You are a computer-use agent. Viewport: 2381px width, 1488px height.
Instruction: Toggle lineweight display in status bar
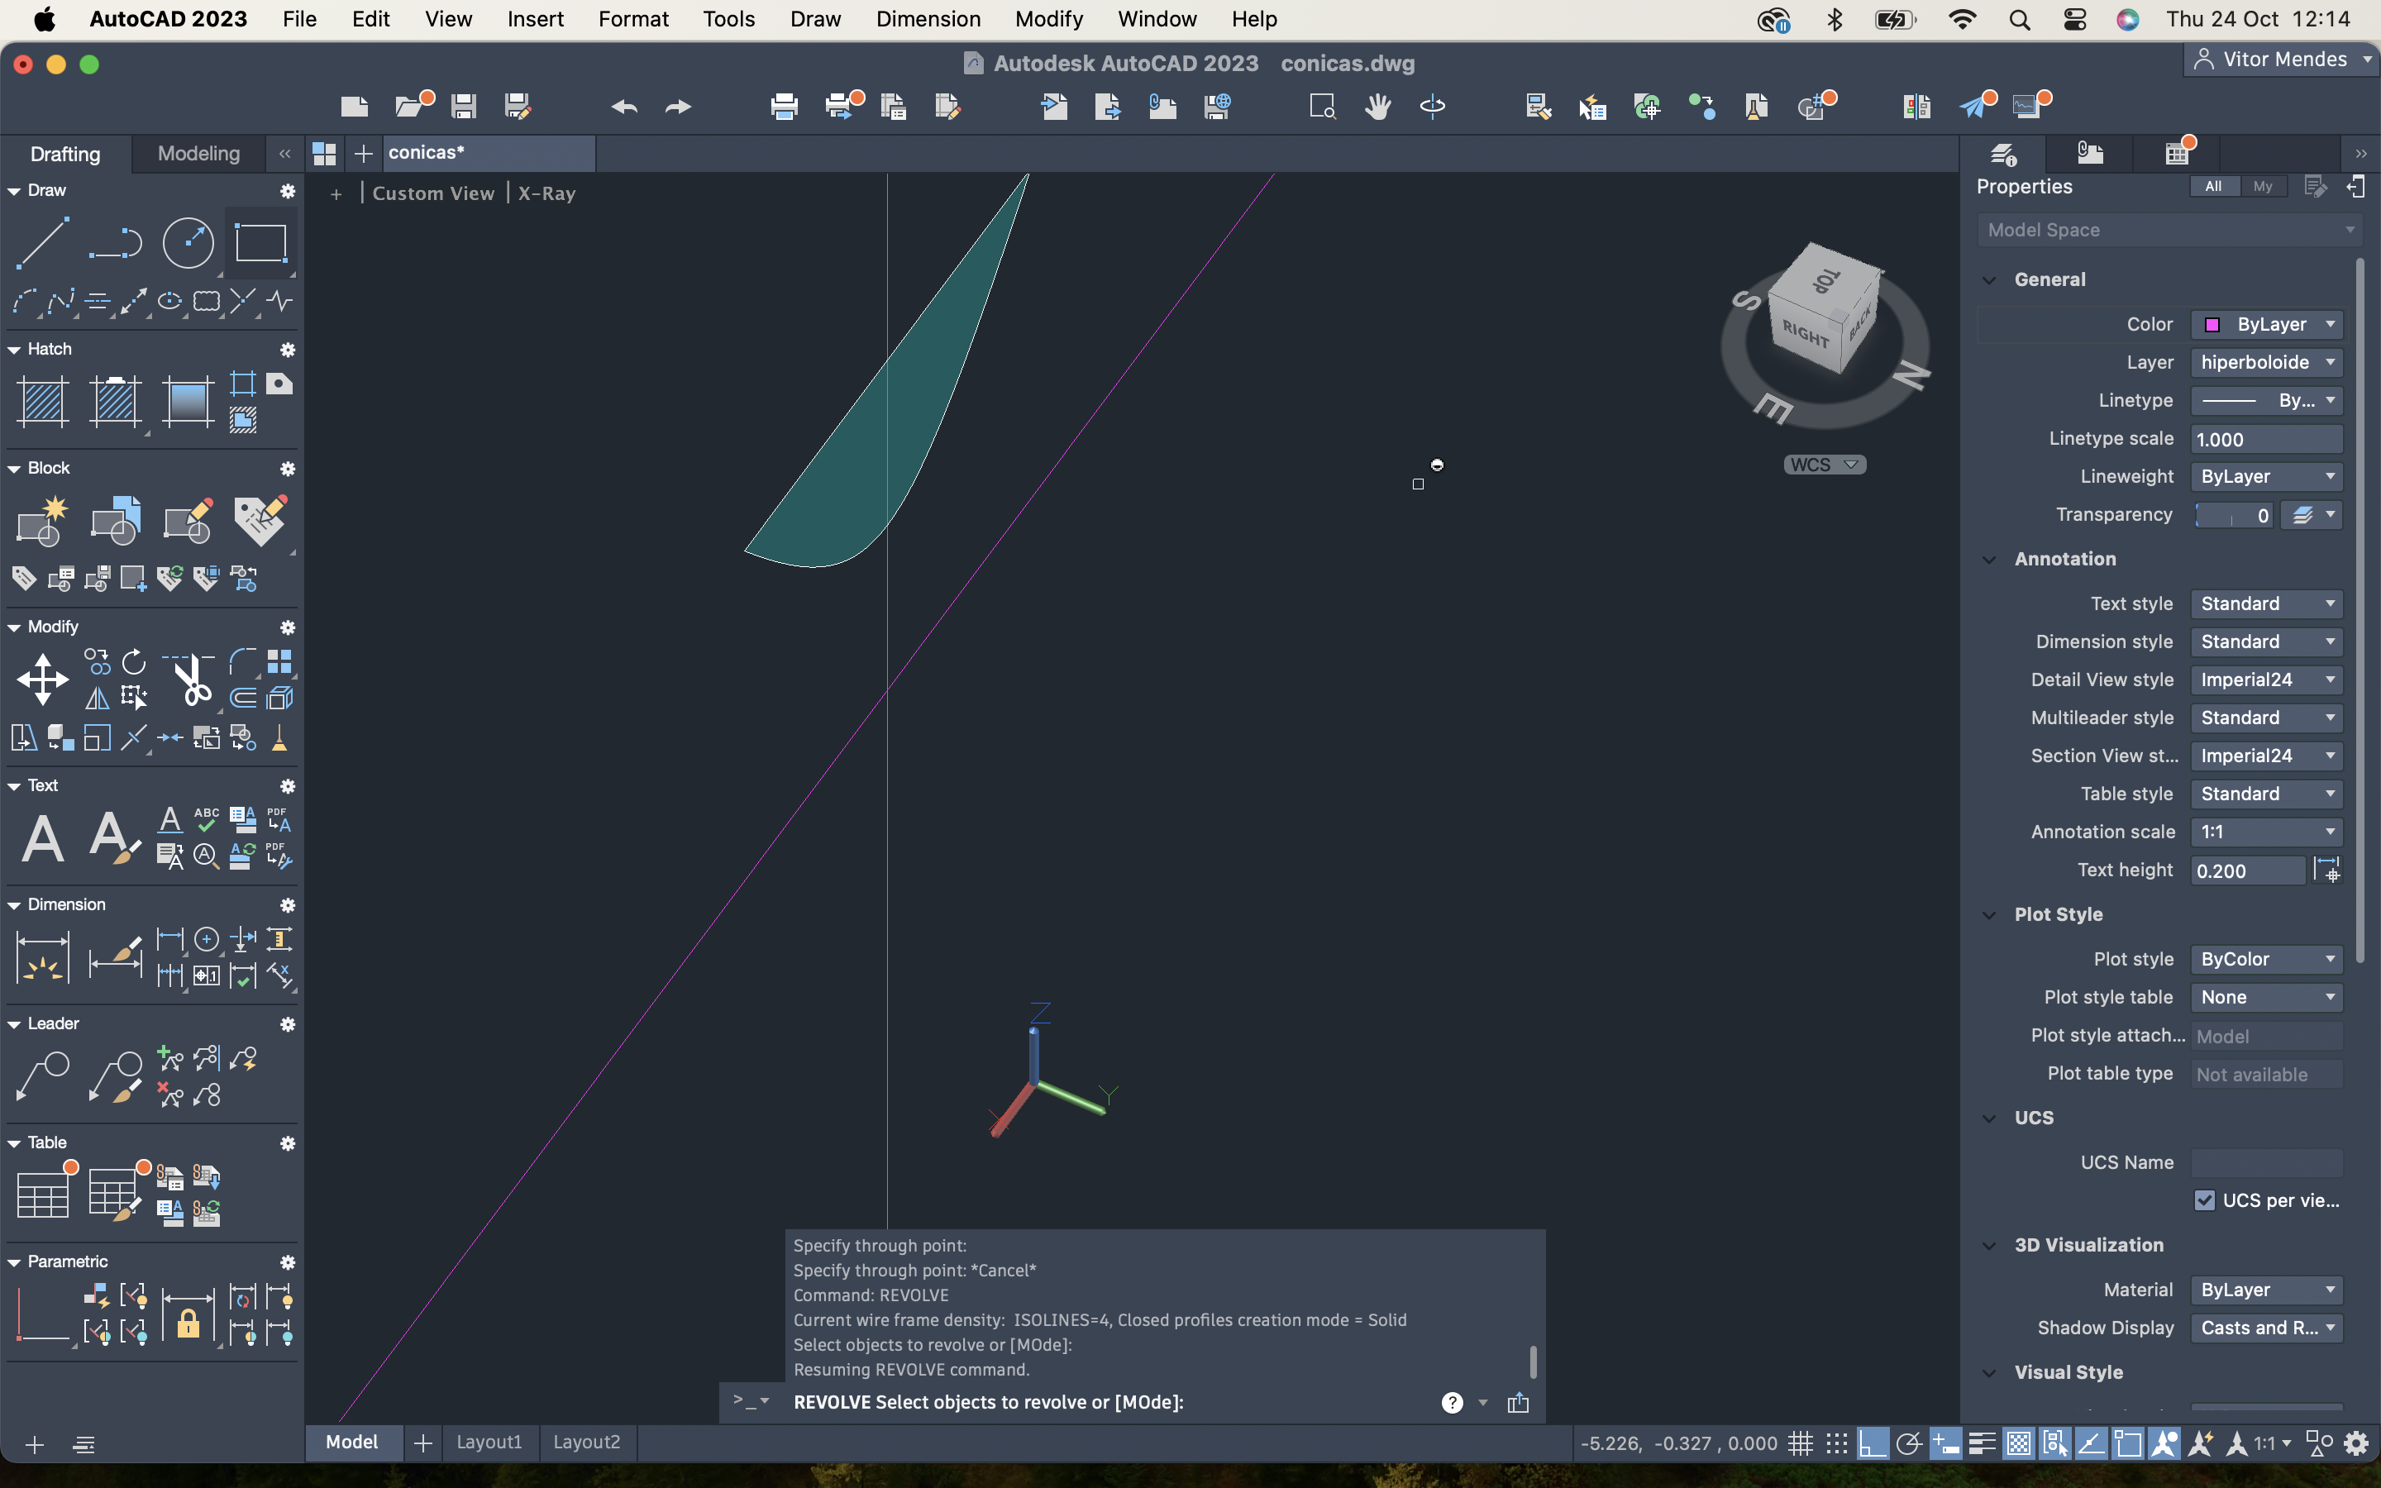[x=1983, y=1443]
